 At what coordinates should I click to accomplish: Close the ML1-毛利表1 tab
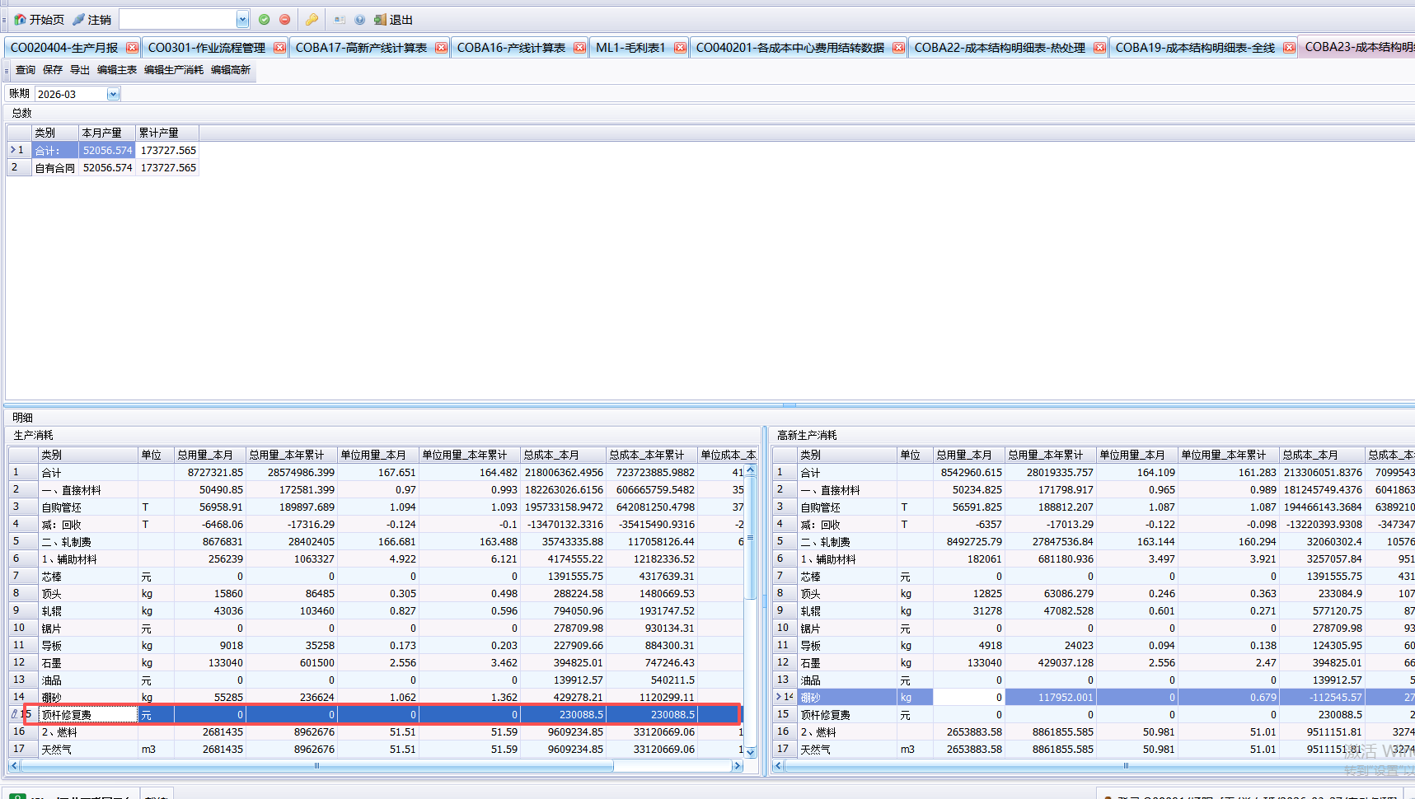pos(680,48)
